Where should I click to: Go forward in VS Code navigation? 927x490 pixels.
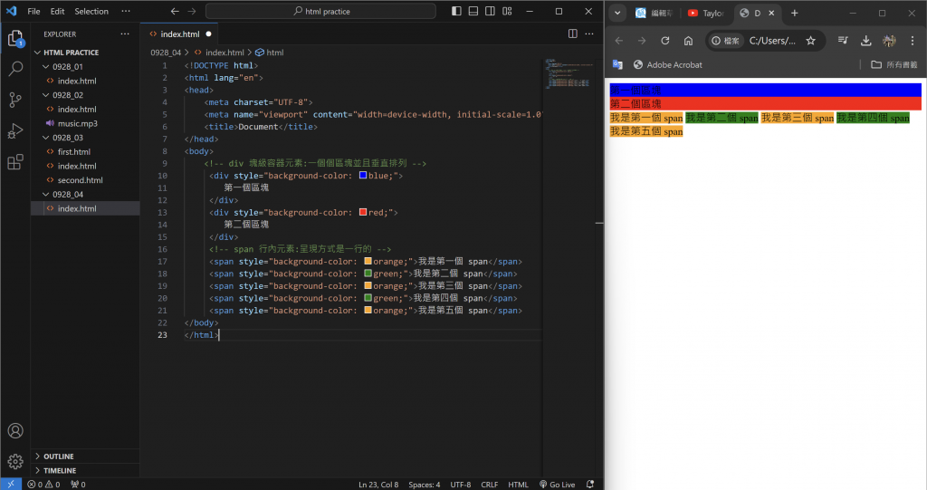[192, 11]
